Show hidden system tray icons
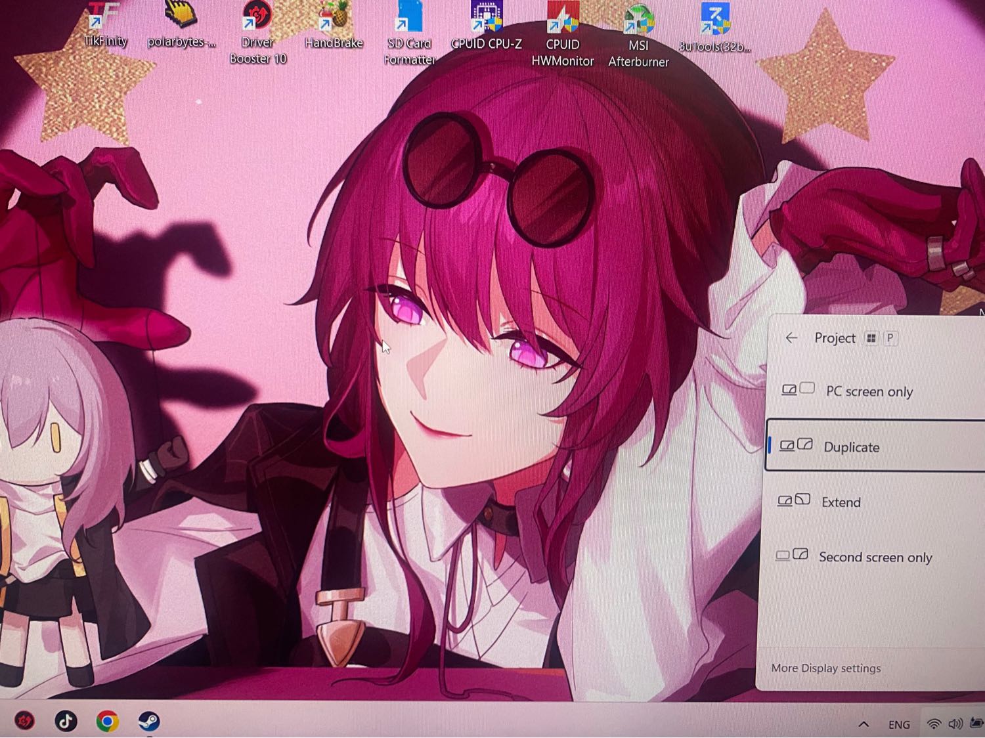Image resolution: width=985 pixels, height=738 pixels. click(x=864, y=724)
